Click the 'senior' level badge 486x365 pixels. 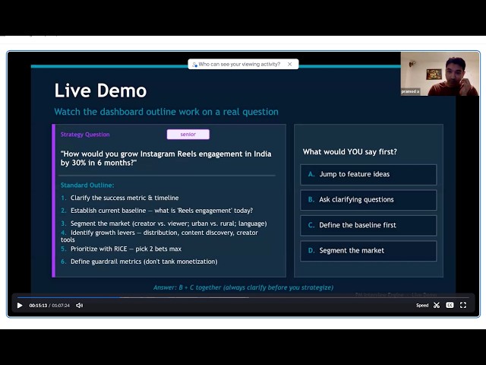point(188,135)
